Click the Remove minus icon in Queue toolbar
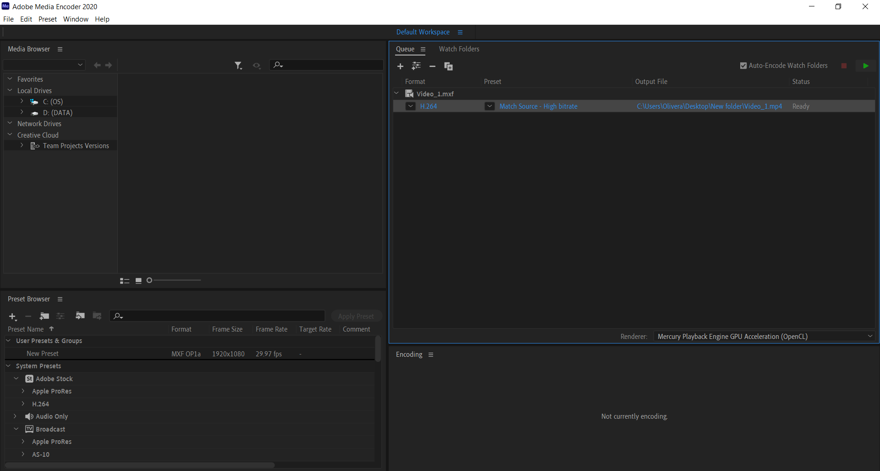880x471 pixels. pyautogui.click(x=432, y=66)
